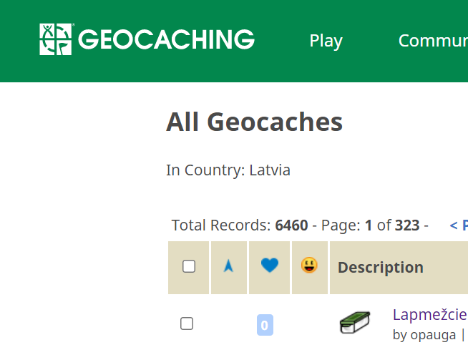This screenshot has width=468, height=350.
Task: Click the In Country: Latvia text
Action: point(228,170)
